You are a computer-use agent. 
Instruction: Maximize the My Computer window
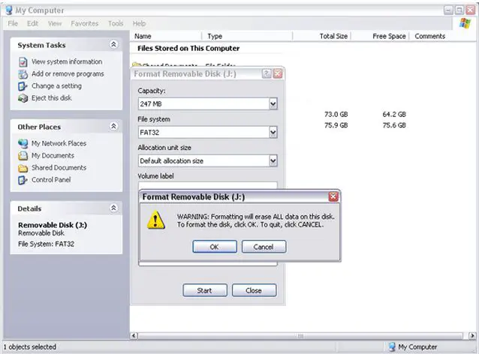(459, 10)
